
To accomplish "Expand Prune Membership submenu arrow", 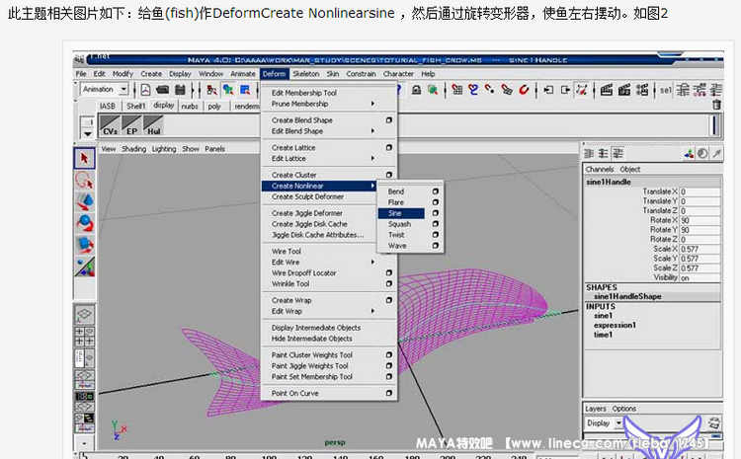I will [x=372, y=104].
